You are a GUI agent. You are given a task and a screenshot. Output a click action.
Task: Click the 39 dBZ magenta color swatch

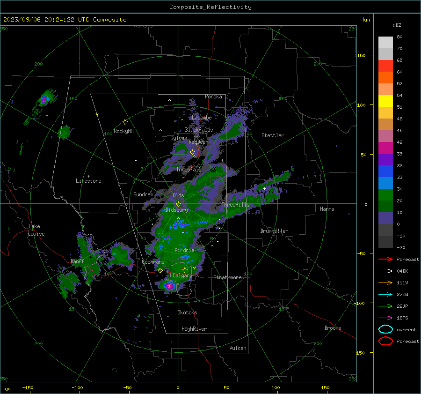tap(385, 148)
